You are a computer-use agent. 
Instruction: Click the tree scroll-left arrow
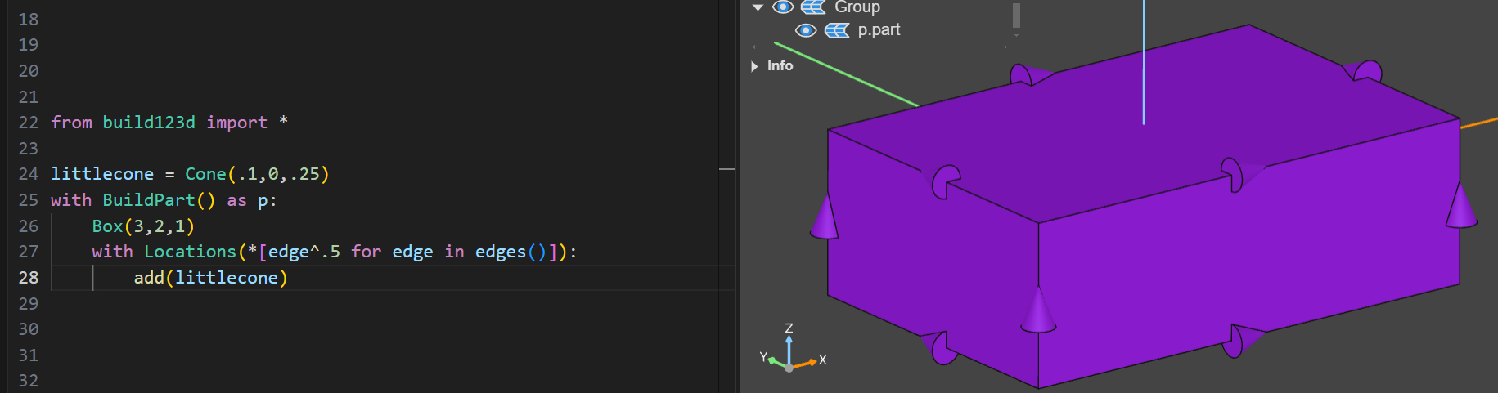pos(754,47)
